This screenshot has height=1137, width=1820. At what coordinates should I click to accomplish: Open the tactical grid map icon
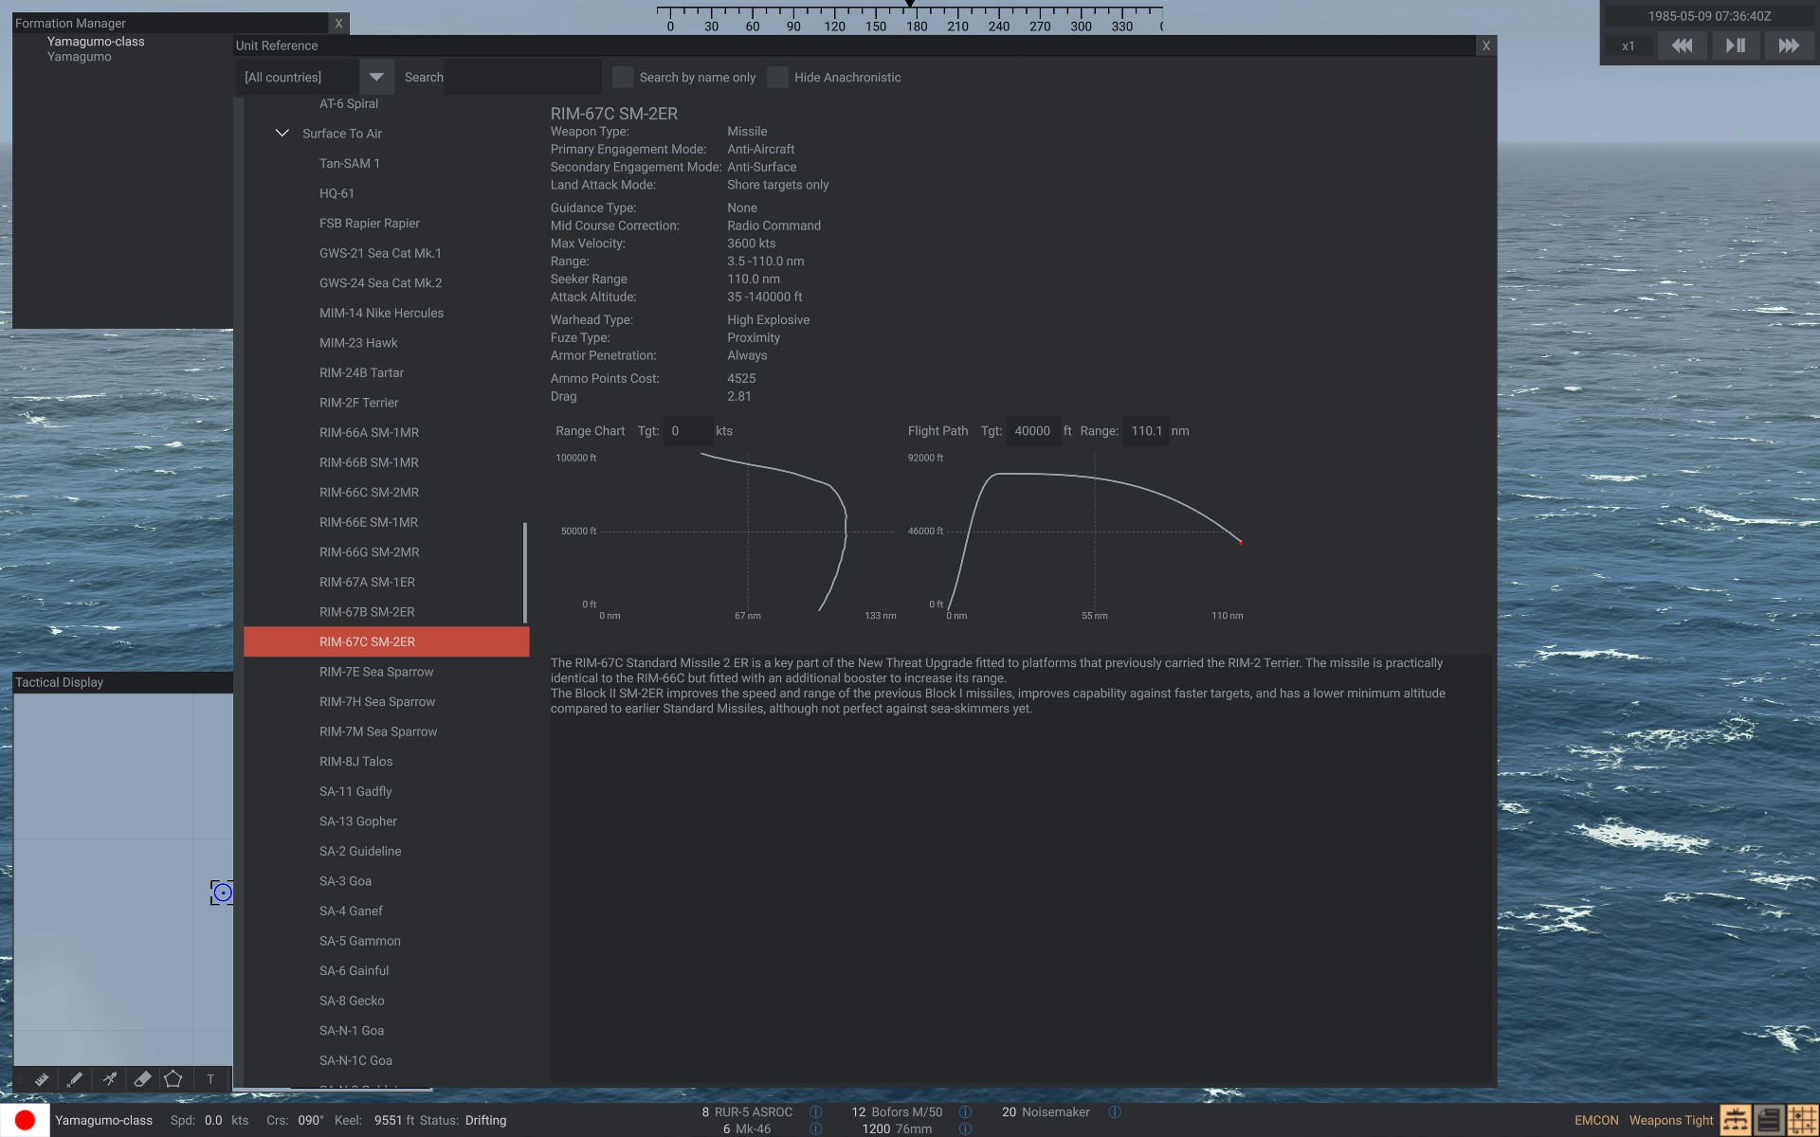[x=1801, y=1120]
